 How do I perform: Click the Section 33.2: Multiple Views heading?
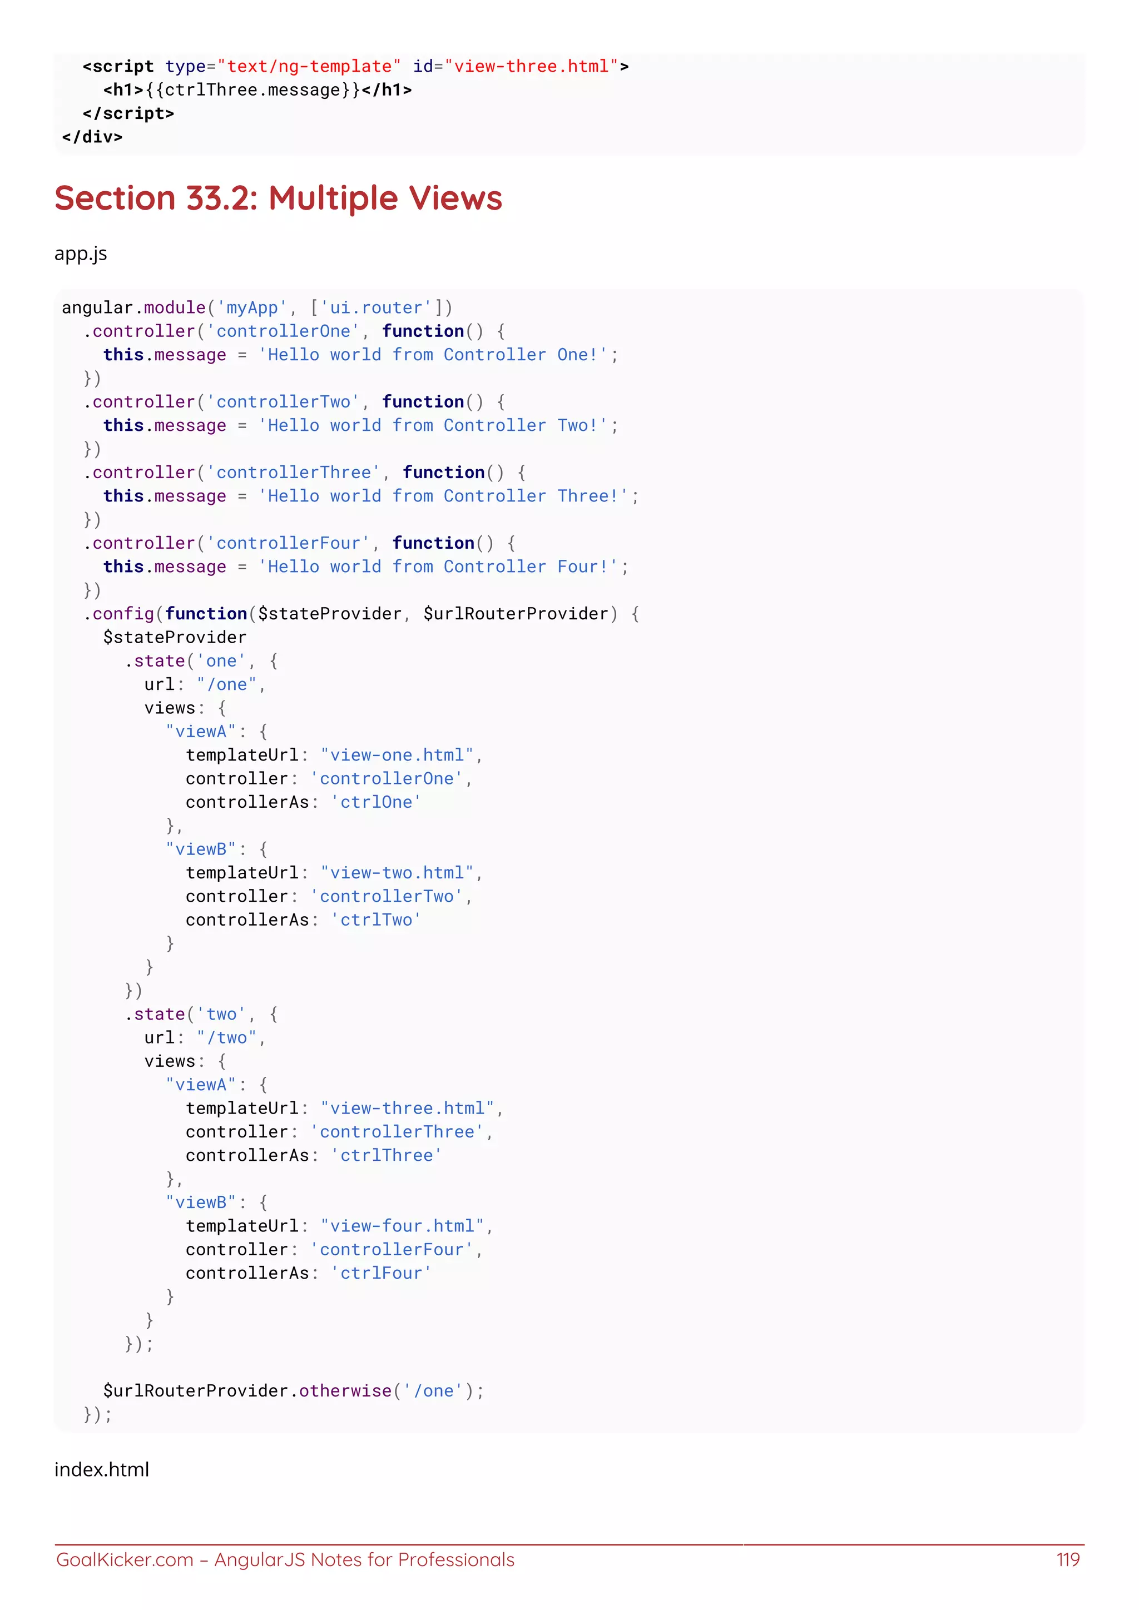279,198
